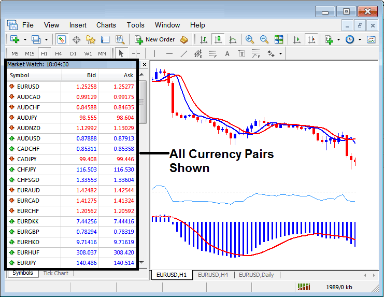Image resolution: width=384 pixels, height=297 pixels.
Task: Toggle the Market Watch panel toolbar button
Action: [x=62, y=39]
